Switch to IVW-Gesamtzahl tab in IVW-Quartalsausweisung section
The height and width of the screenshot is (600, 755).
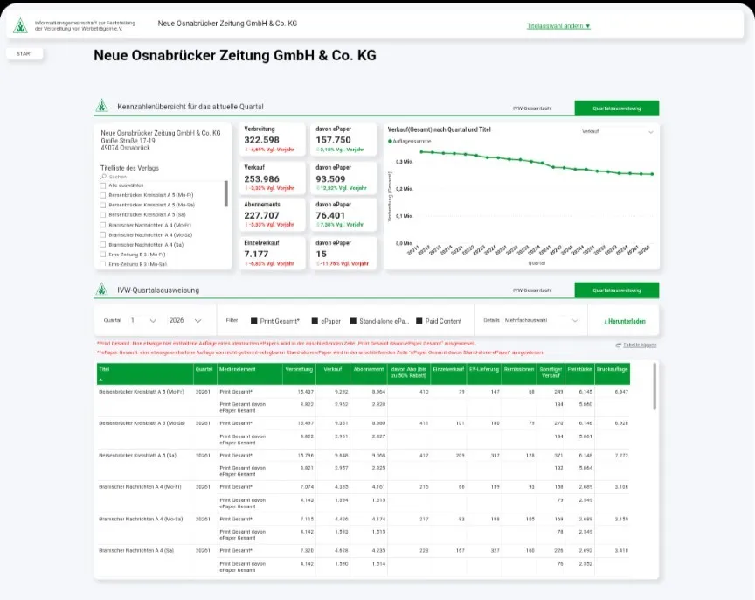pos(532,290)
